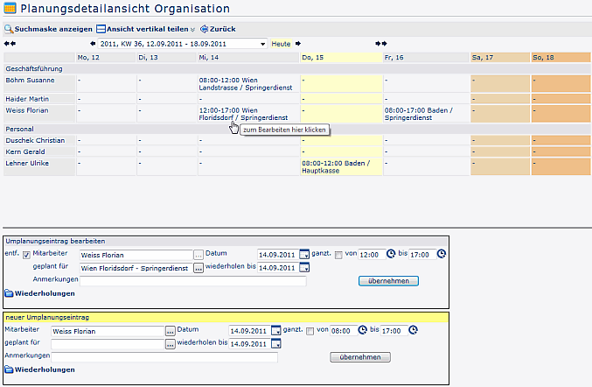
Task: Open the calendar week dropdown
Action: click(262, 43)
